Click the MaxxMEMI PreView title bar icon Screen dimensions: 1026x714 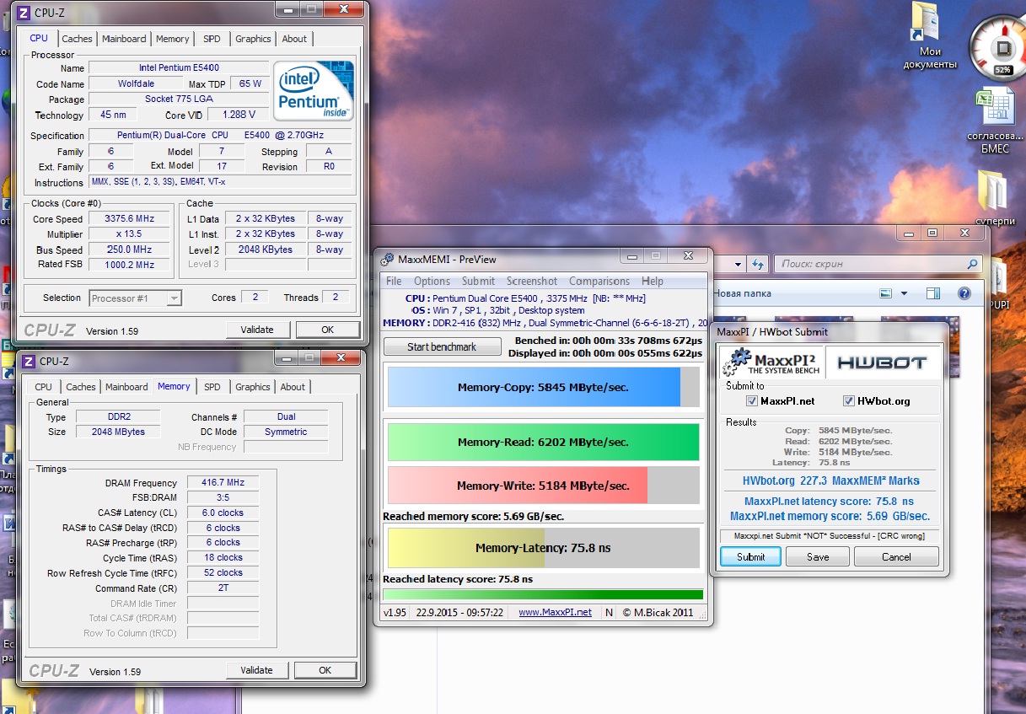[x=386, y=260]
